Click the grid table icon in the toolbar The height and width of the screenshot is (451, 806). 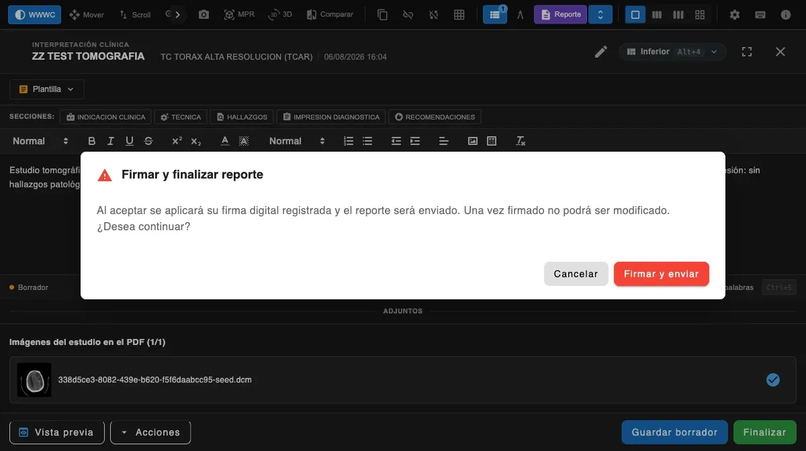(x=459, y=14)
